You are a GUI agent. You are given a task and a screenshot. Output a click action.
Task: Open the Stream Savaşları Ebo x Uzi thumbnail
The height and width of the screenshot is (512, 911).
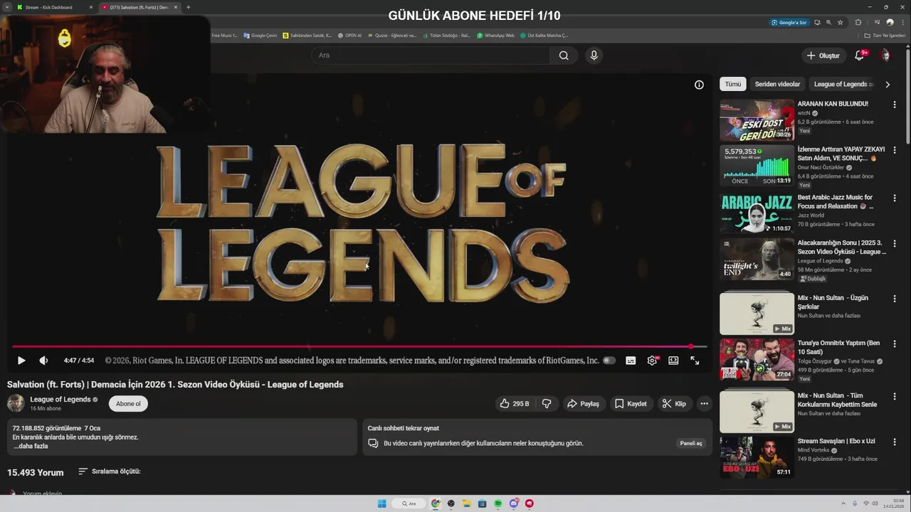tap(757, 457)
